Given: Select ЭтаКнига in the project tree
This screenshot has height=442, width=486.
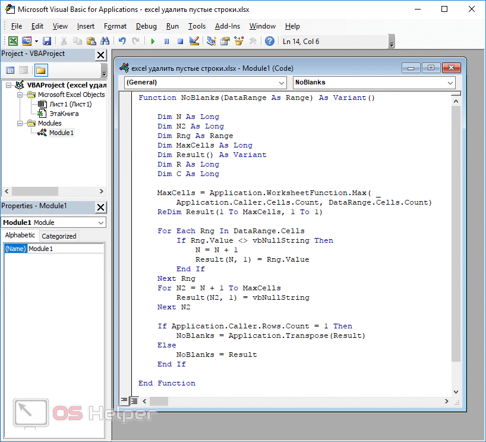Looking at the screenshot, I should pyautogui.click(x=64, y=113).
